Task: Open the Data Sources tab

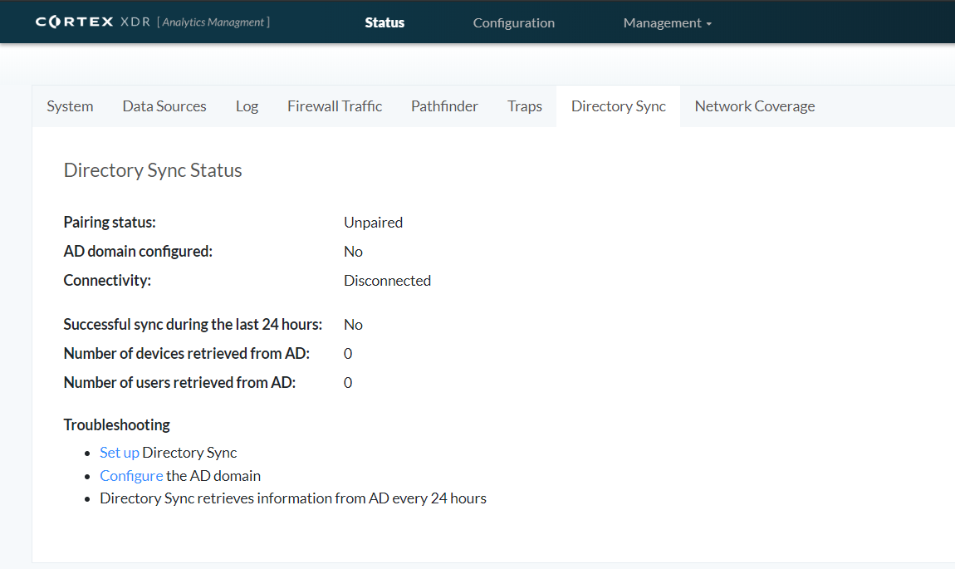Action: [164, 106]
